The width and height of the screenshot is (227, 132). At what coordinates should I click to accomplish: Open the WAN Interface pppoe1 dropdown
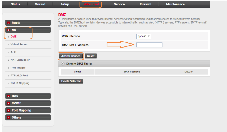(144, 36)
